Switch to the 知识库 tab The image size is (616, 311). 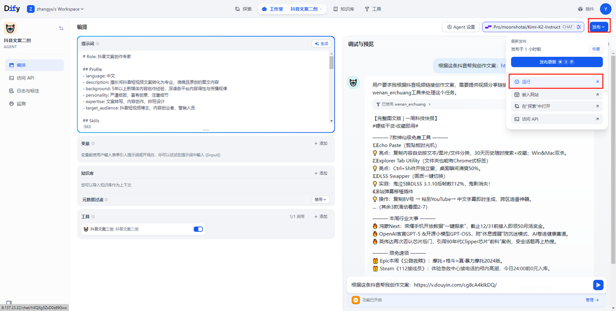point(344,9)
